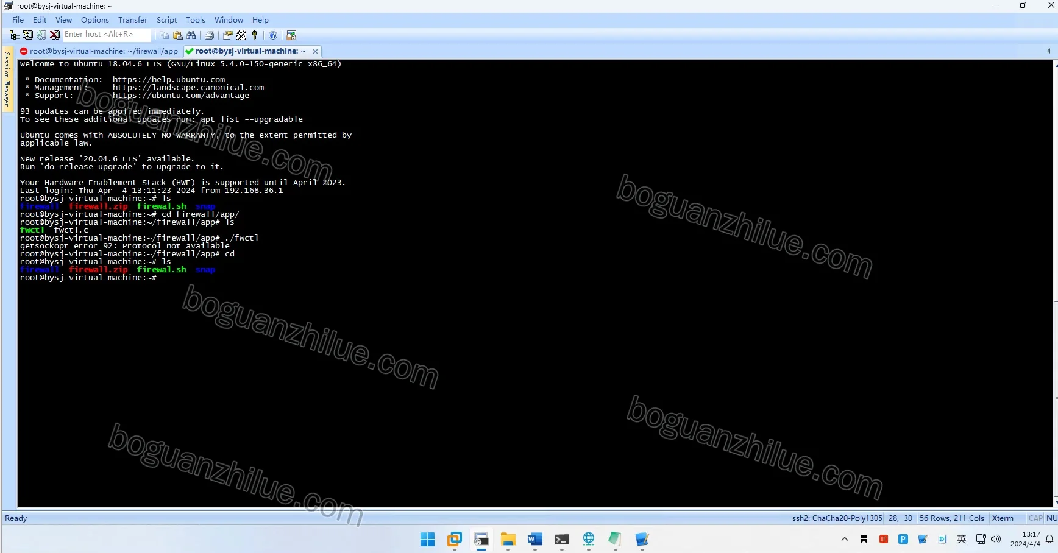
Task: Click the Copy toolbar icon
Action: point(164,35)
